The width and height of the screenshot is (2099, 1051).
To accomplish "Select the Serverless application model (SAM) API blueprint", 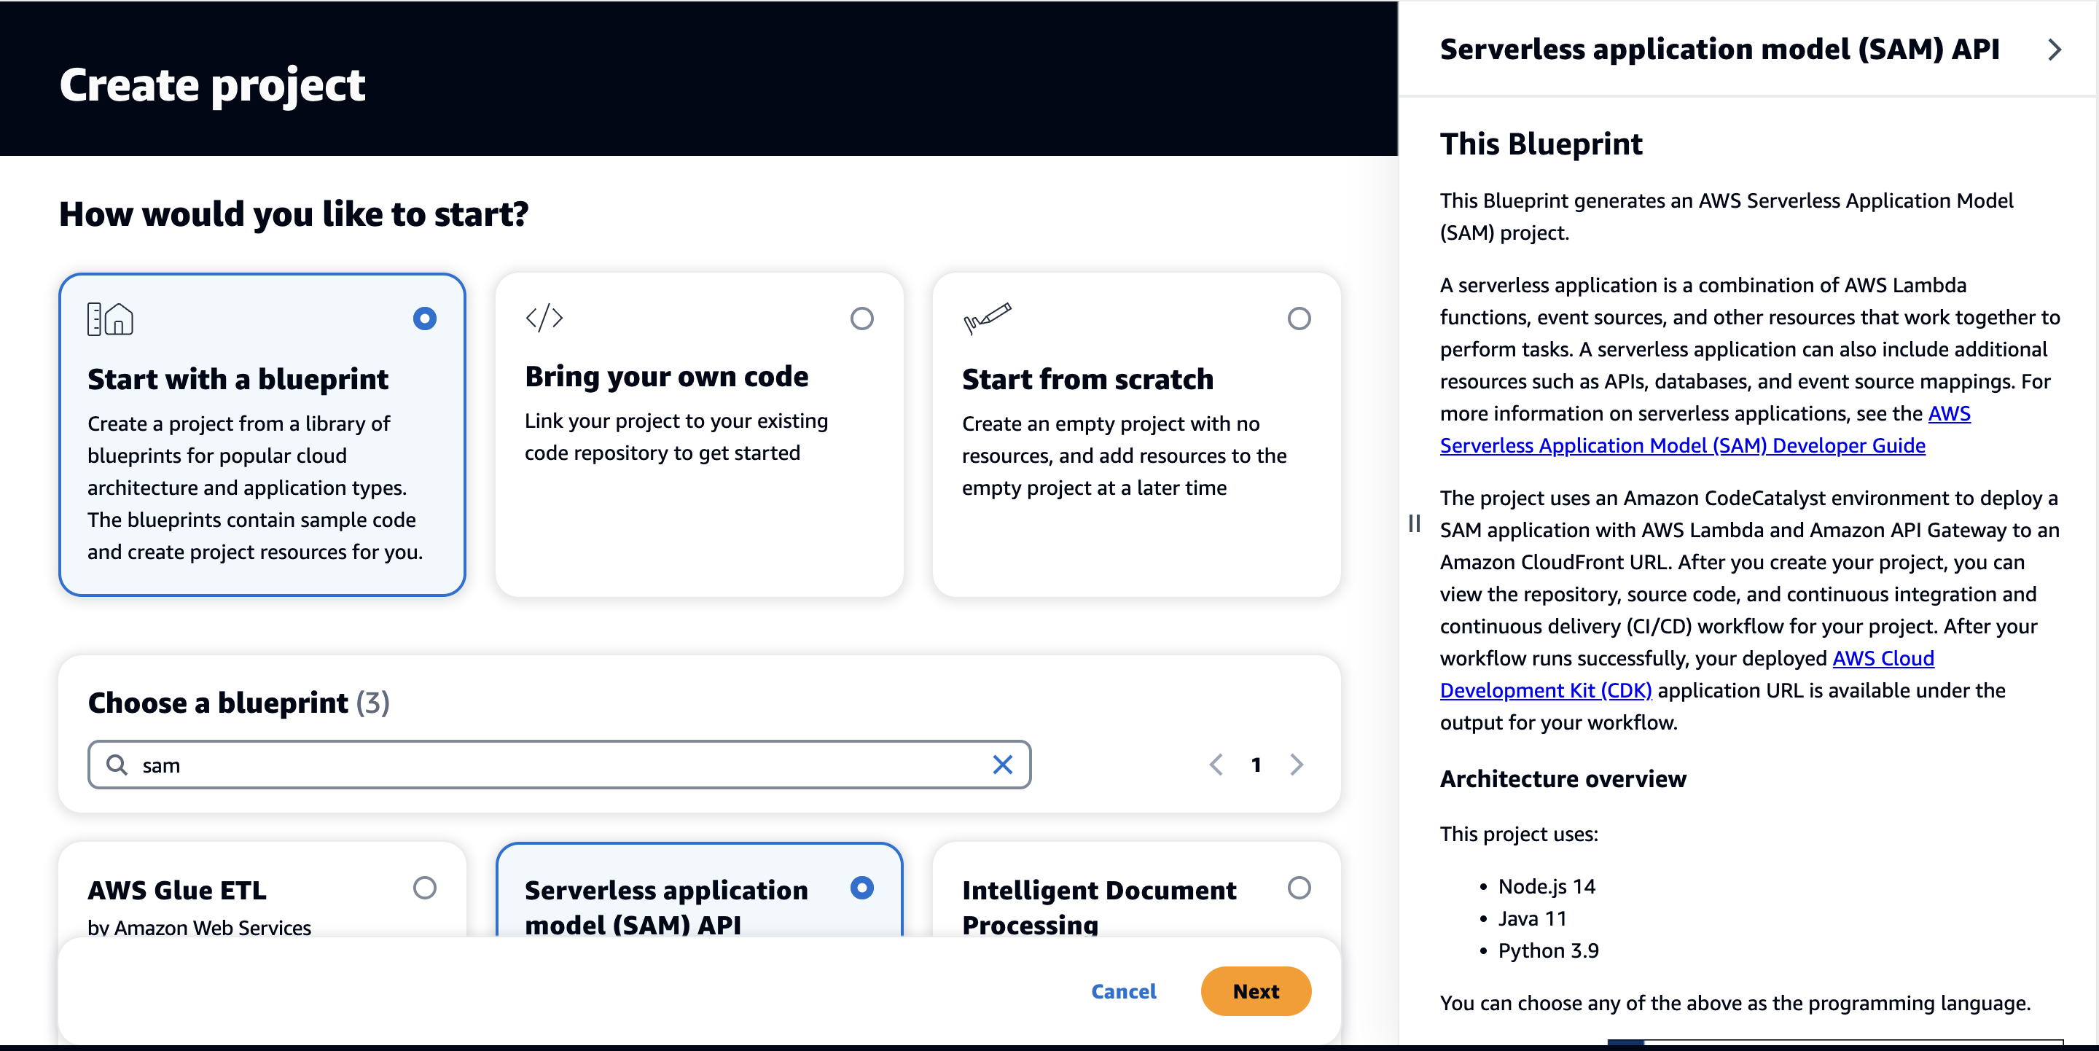I will (x=862, y=889).
